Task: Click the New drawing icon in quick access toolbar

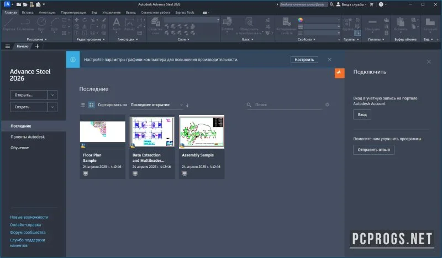Action: click(x=19, y=4)
